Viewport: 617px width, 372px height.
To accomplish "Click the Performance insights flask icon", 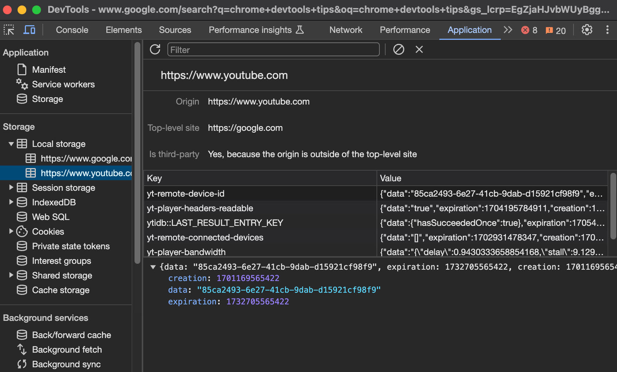I will click(x=300, y=30).
